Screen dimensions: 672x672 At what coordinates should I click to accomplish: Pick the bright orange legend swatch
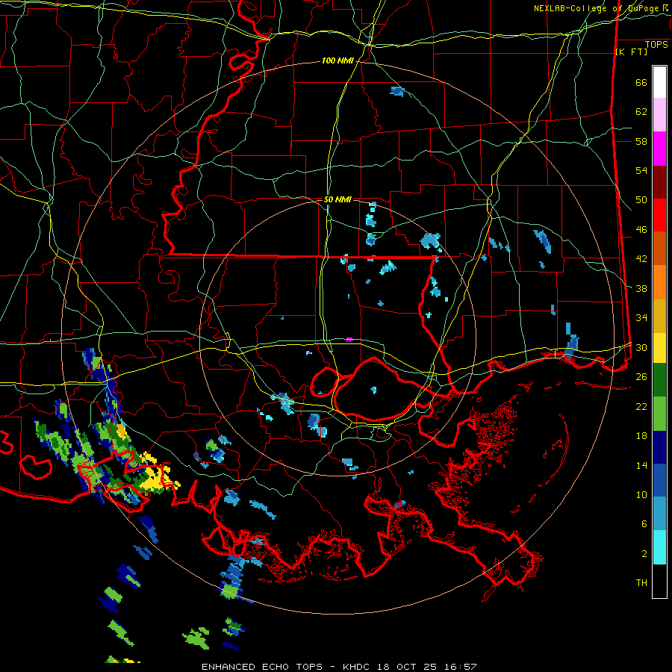click(x=659, y=281)
